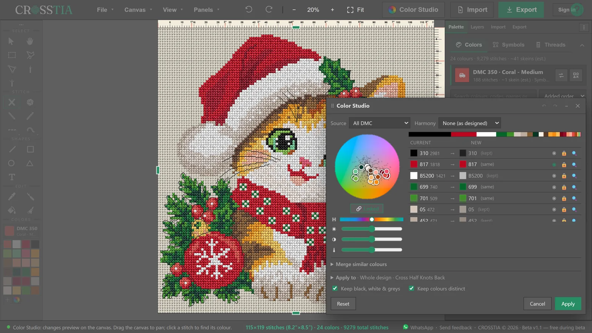Viewport: 592px width, 333px height.
Task: Open Color Studio from the top toolbar
Action: click(x=413, y=10)
